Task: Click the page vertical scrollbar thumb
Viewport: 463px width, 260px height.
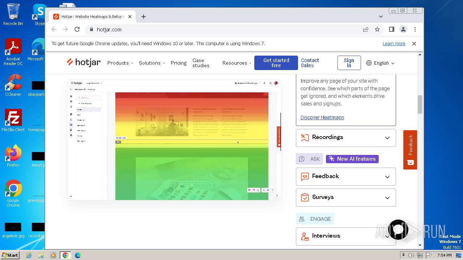Action: pyautogui.click(x=420, y=104)
